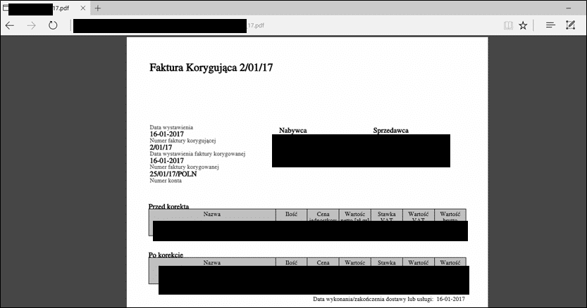Select heading Faktura Korygująca 2/01/17
Viewport: 587px width, 308px height.
click(211, 68)
